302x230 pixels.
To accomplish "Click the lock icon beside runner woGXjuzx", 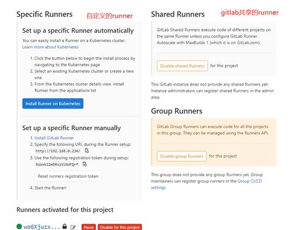I will point(64,226).
